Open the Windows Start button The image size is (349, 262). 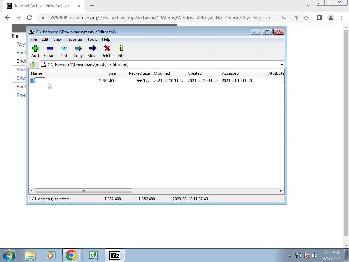point(9,255)
